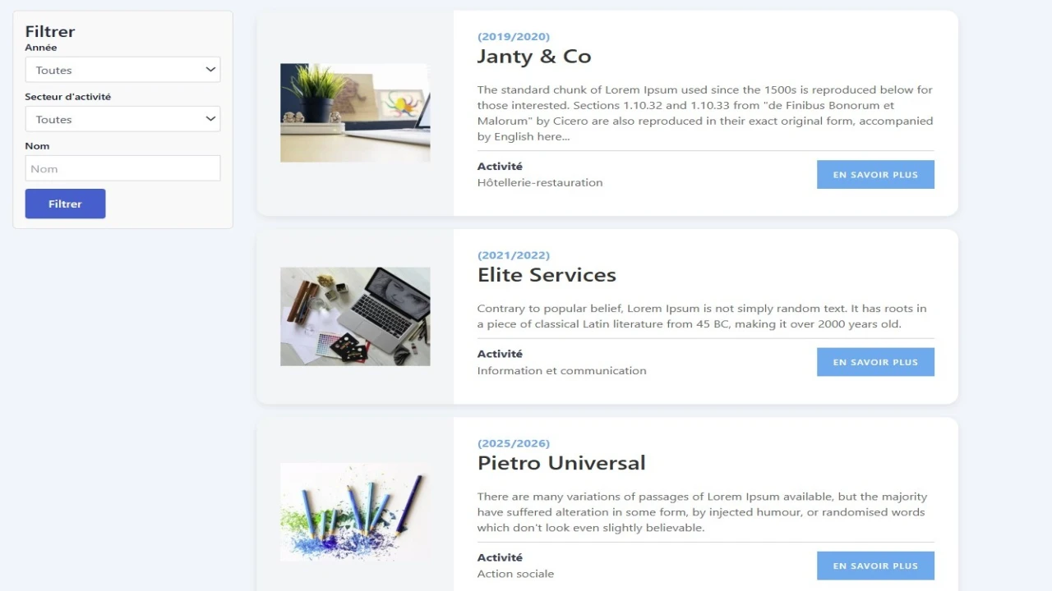Open the Année dropdown
Screen dimensions: 1052x591
pos(122,70)
